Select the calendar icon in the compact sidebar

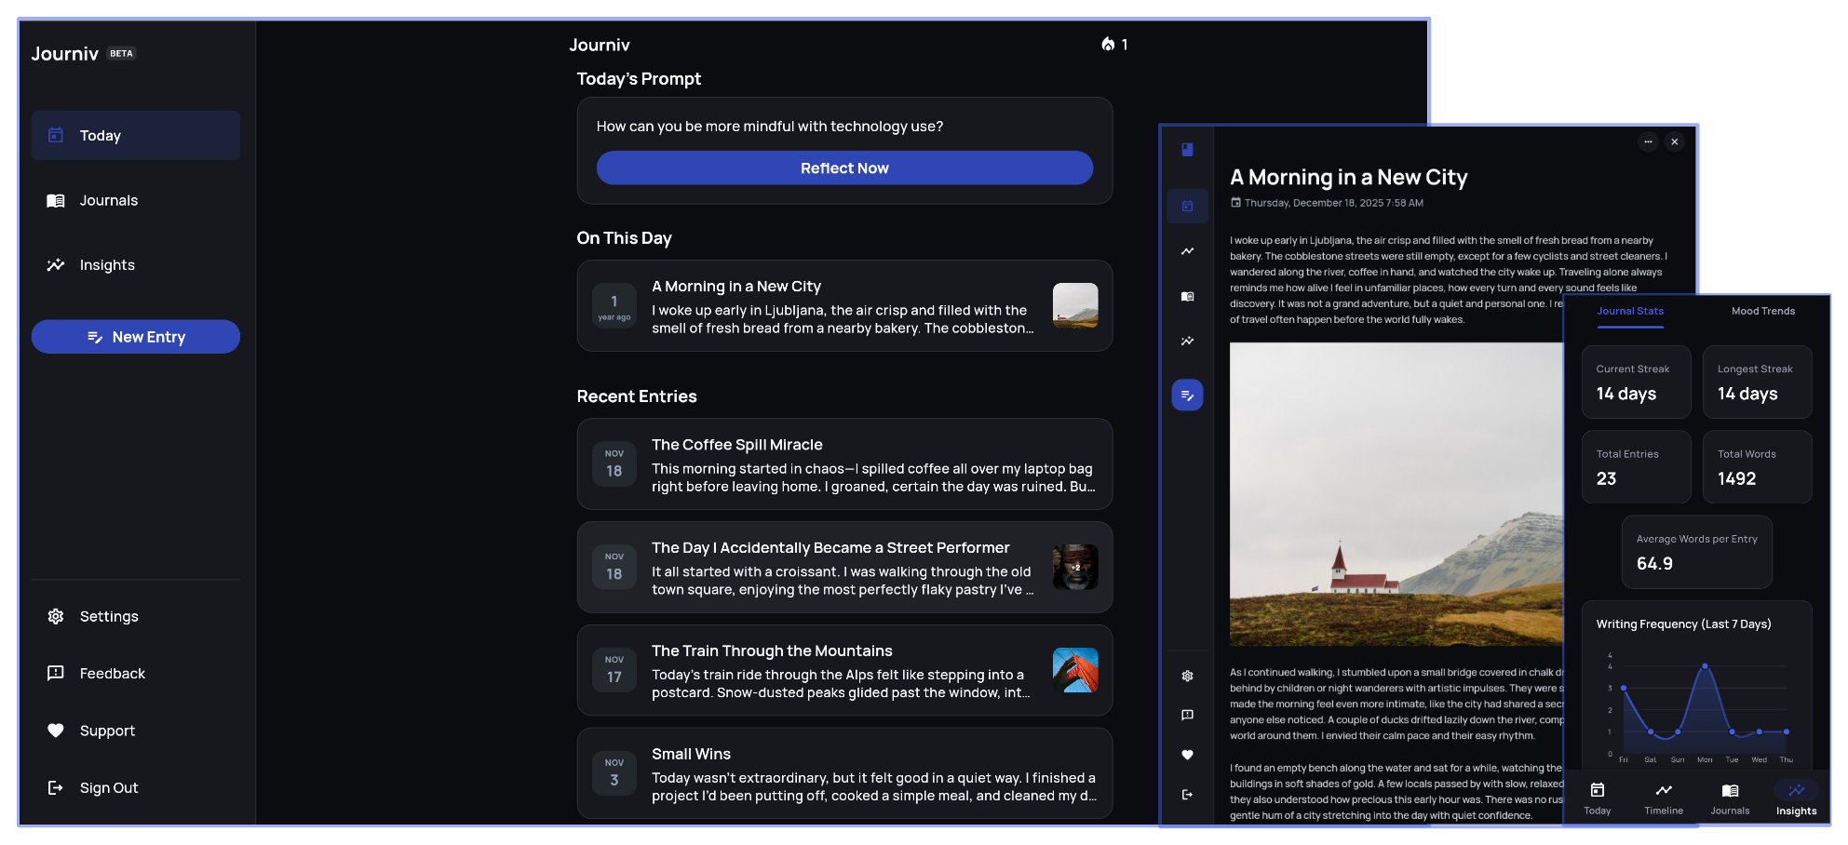click(x=1187, y=206)
